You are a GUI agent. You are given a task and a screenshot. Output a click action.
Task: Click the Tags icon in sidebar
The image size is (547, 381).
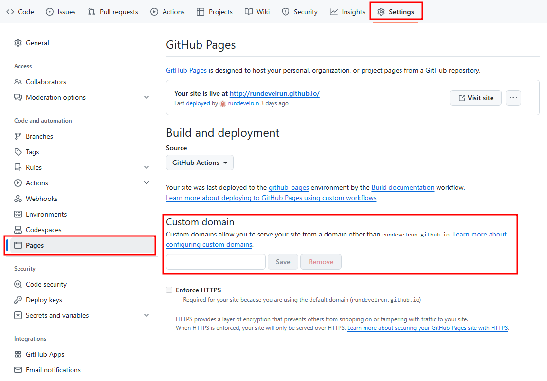[18, 152]
